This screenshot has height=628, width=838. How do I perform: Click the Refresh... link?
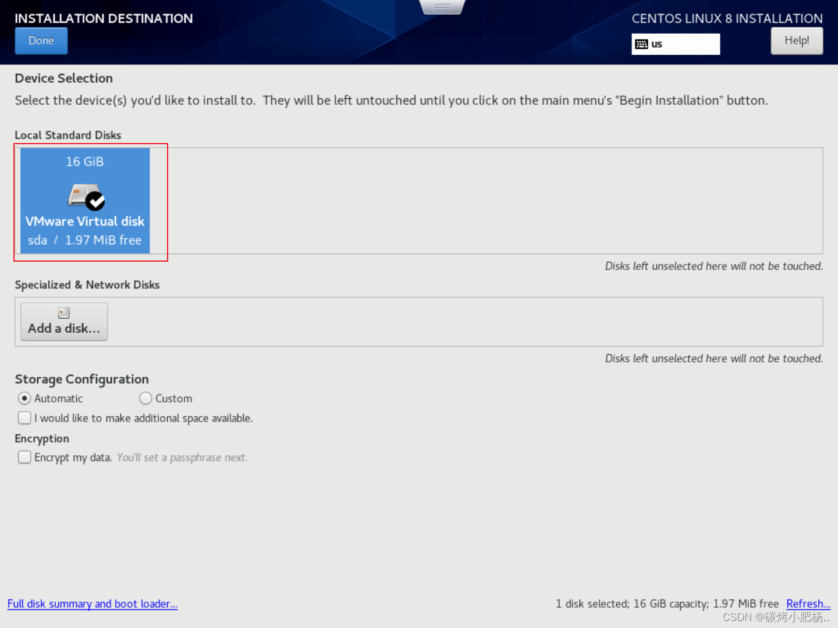[808, 604]
